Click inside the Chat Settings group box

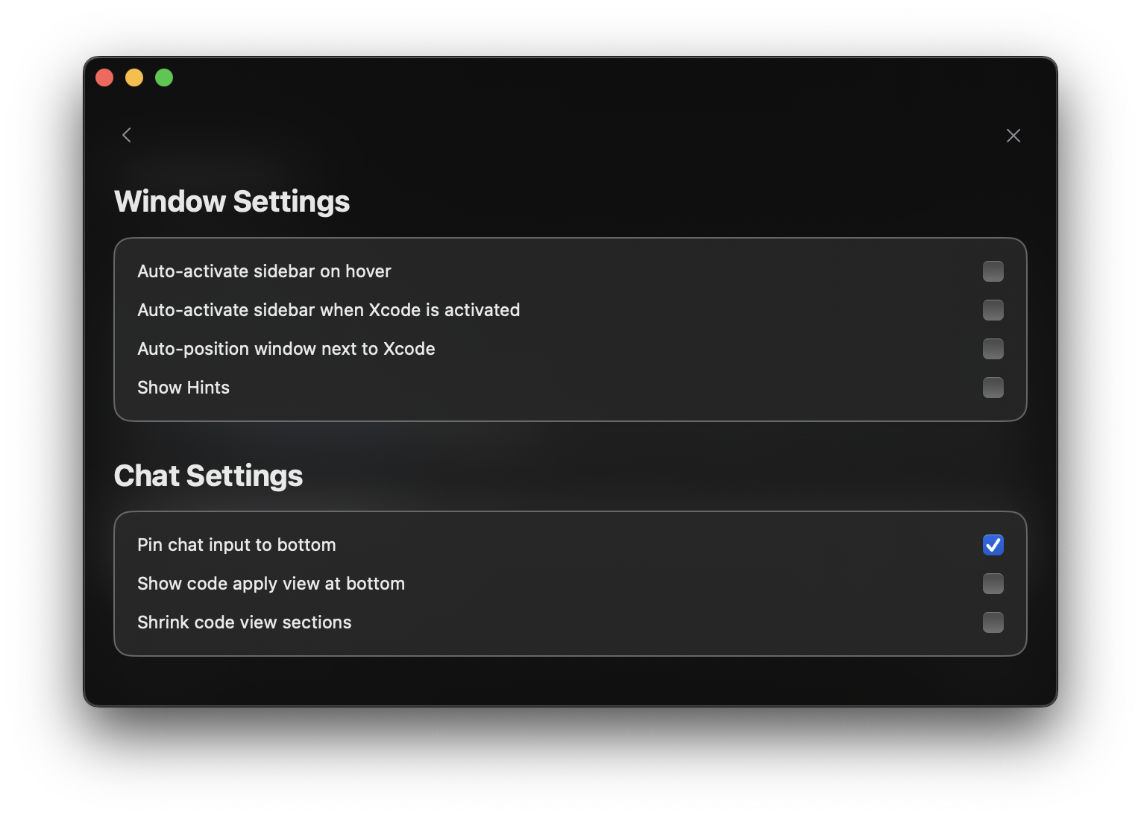(570, 584)
